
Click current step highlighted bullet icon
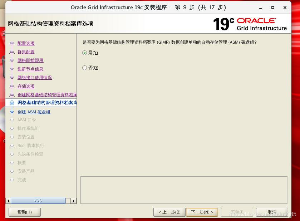click(x=12, y=103)
